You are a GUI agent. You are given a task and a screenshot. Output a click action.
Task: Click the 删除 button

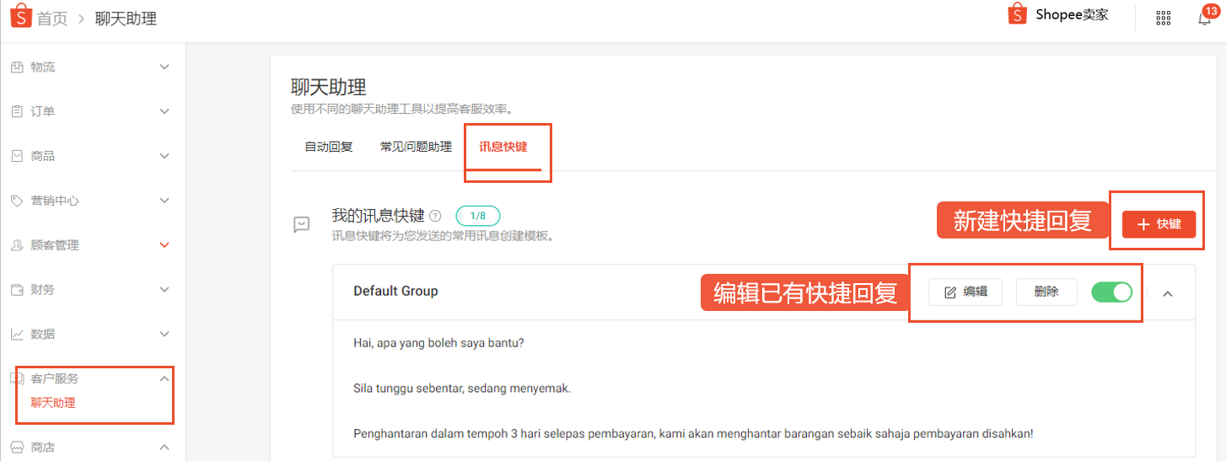pyautogui.click(x=1046, y=292)
